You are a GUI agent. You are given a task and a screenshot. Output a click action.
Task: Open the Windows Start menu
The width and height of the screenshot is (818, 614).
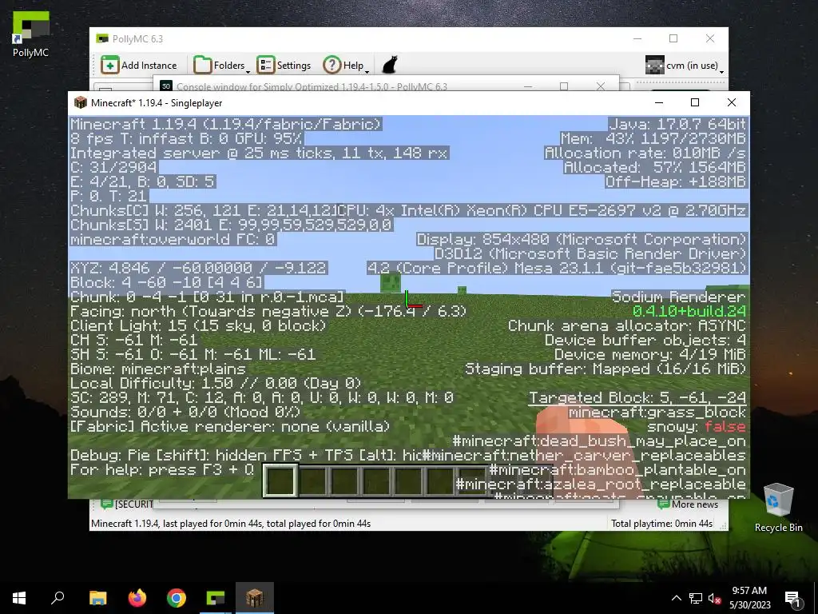click(19, 598)
